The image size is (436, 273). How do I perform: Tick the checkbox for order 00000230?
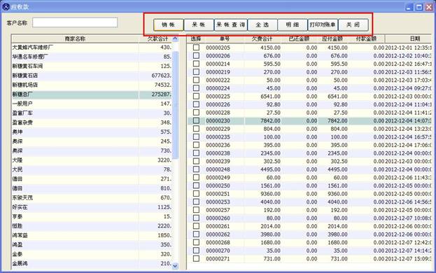[x=197, y=120]
